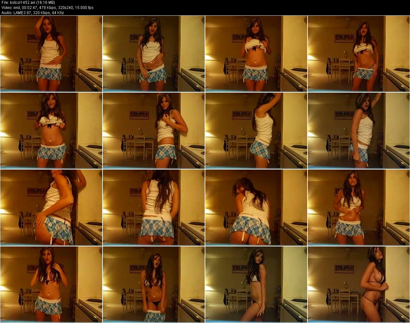Choose second thumbnail in the third row

pos(154,208)
